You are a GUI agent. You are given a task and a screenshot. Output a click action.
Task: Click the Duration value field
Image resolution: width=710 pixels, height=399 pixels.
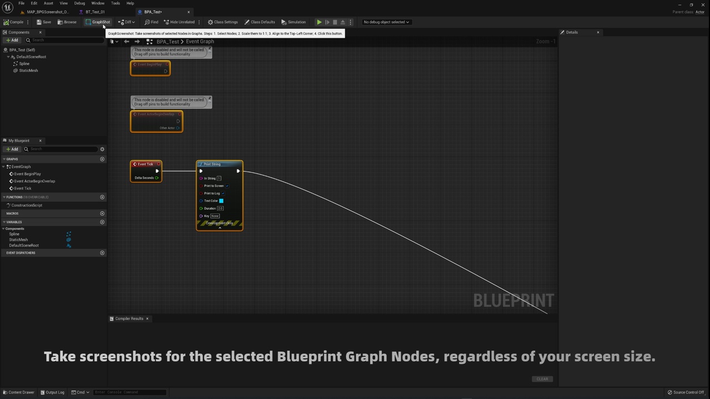pyautogui.click(x=220, y=208)
